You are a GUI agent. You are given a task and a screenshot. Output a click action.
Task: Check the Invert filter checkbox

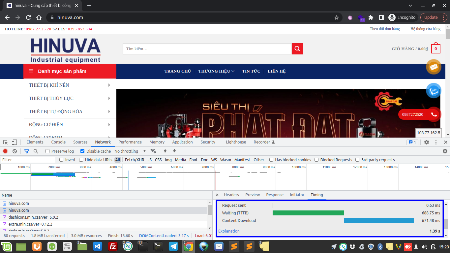[61, 160]
